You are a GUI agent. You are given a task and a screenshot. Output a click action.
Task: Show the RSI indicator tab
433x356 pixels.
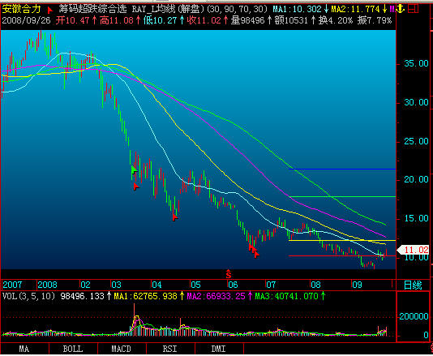(170, 349)
